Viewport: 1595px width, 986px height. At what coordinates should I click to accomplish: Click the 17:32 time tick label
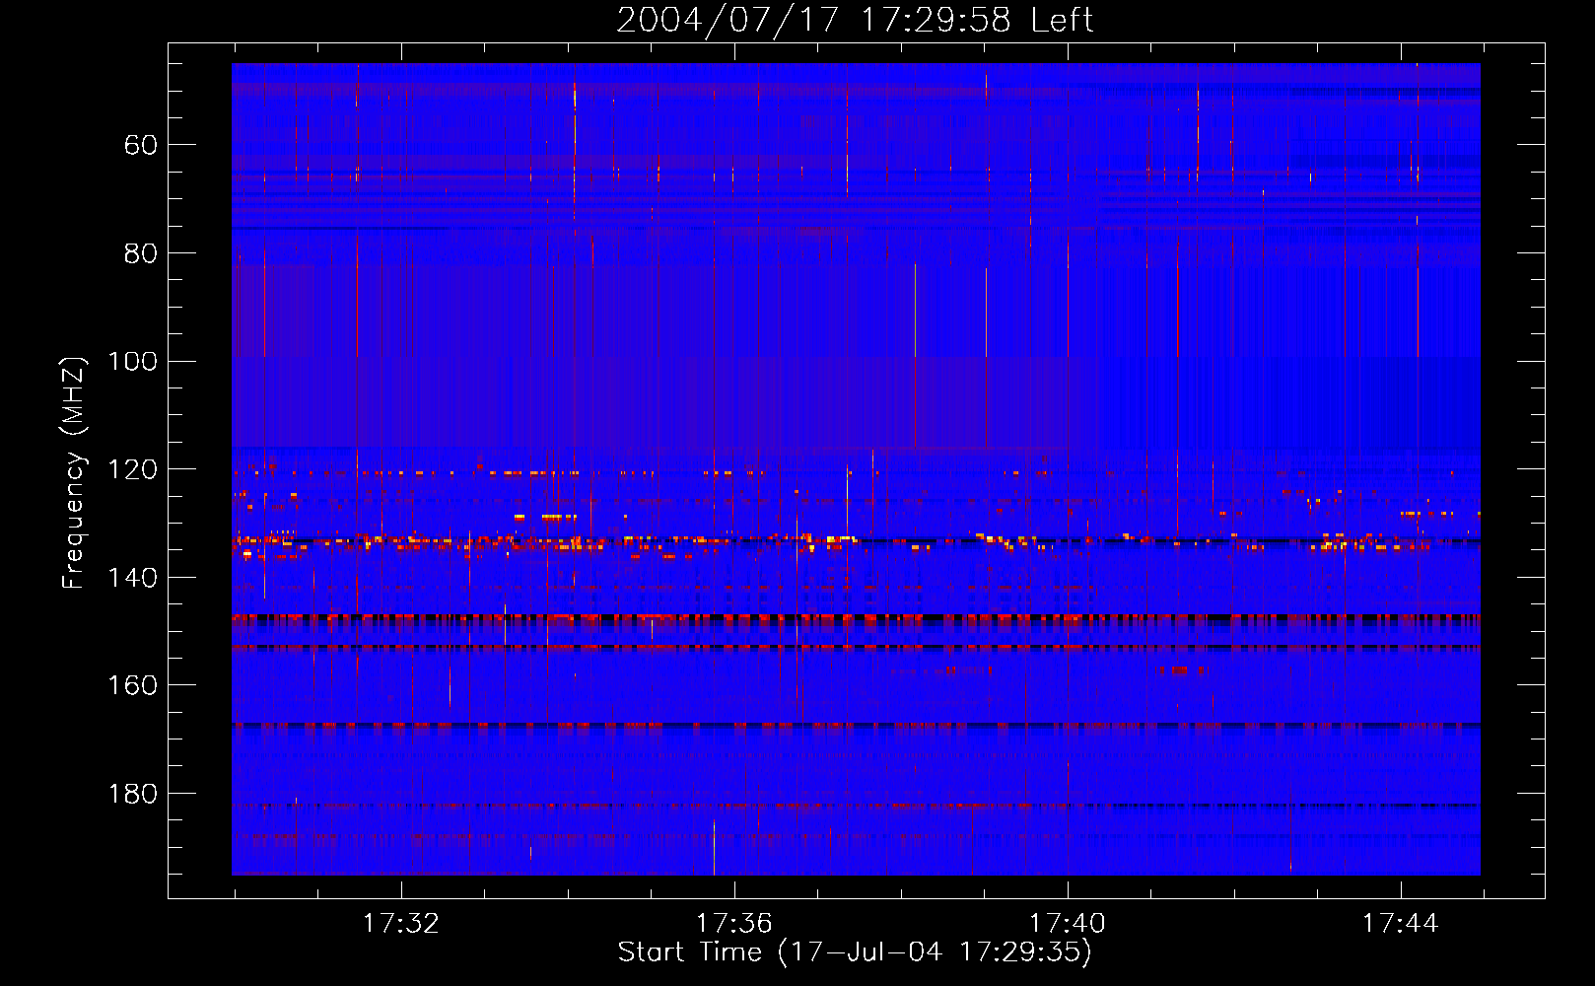[400, 924]
